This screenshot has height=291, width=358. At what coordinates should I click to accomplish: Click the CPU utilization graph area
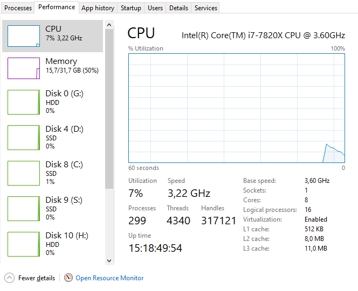pos(237,107)
